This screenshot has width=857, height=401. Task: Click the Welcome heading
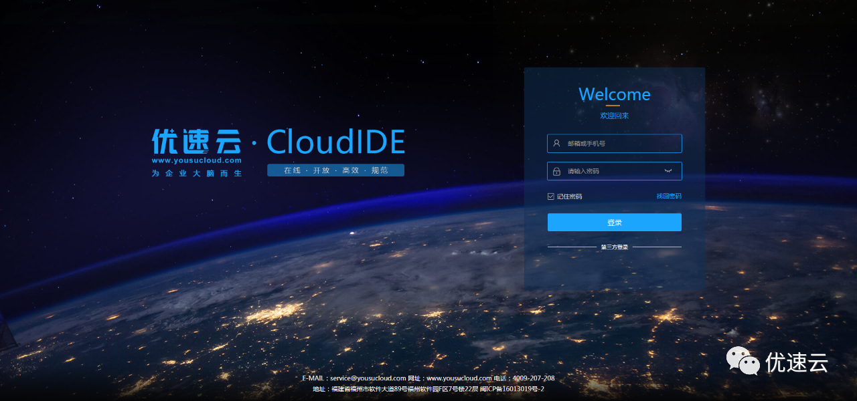tap(615, 94)
